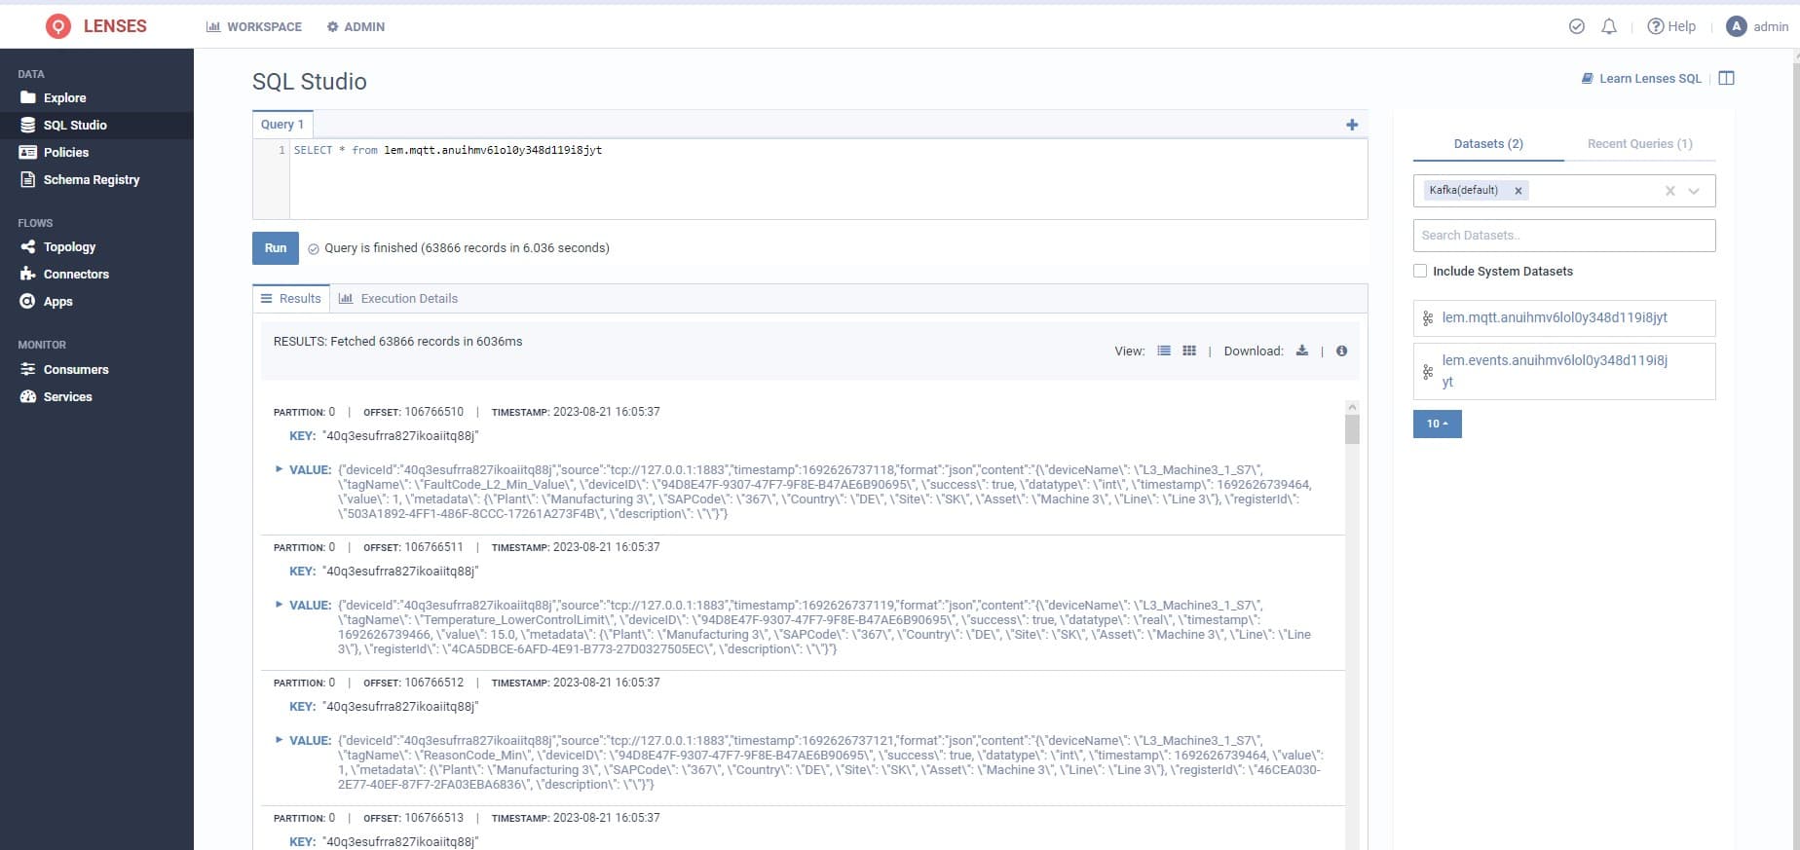Click the results info icon
Viewport: 1800px width, 850px height.
(1341, 351)
